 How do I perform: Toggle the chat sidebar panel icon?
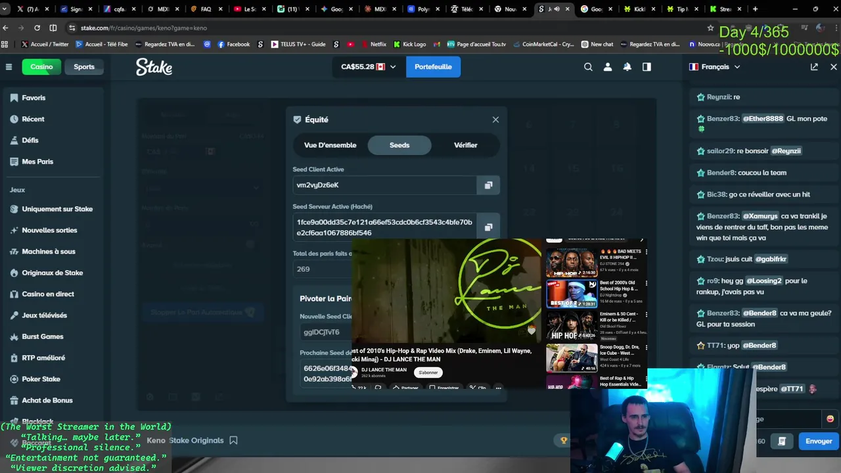(647, 66)
